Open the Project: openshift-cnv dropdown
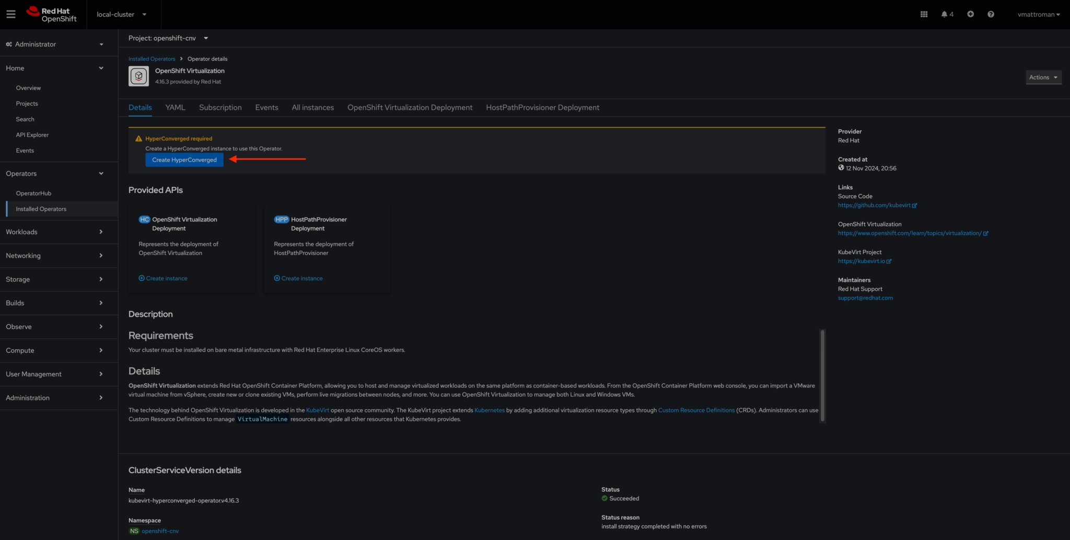Viewport: 1070px width, 540px height. click(x=168, y=38)
